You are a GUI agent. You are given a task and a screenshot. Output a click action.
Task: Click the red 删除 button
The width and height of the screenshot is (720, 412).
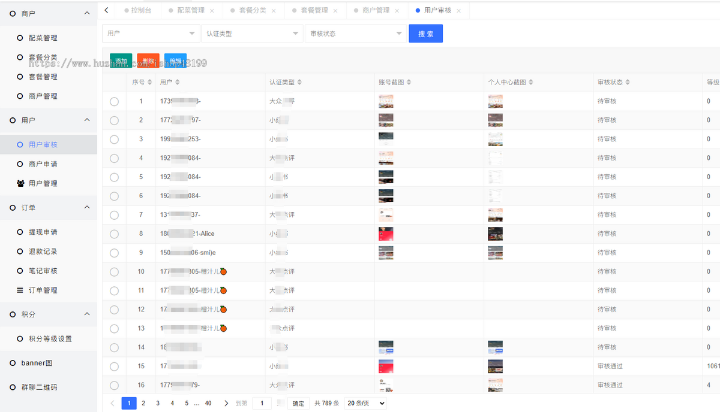[148, 60]
